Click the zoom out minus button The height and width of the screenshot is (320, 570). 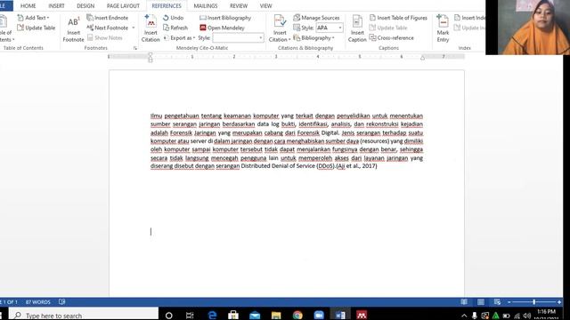coord(509,302)
